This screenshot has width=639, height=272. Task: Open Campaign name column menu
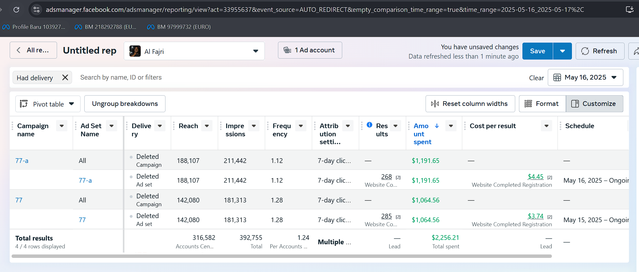[x=62, y=126]
